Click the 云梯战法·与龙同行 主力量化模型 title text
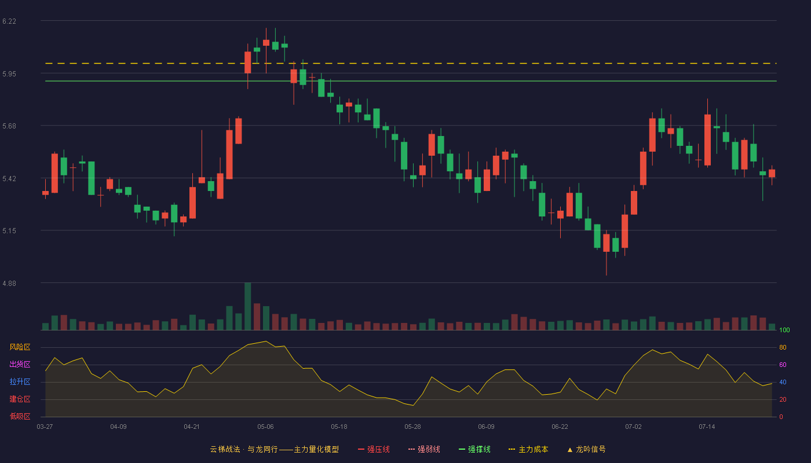Viewport: 811px width, 463px height. [274, 449]
